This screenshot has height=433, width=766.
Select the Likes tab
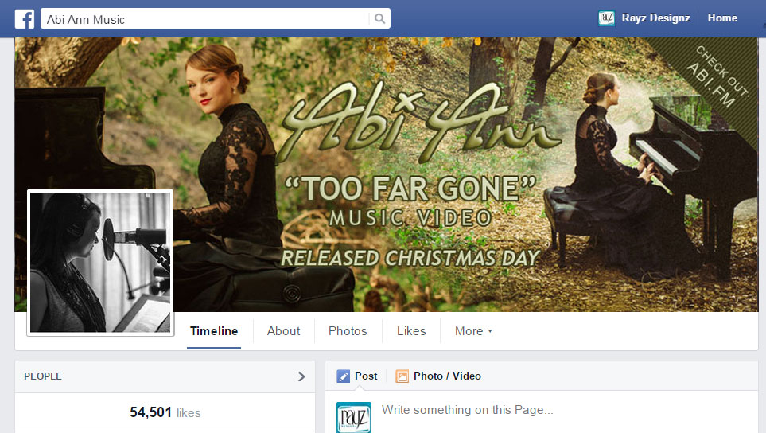411,331
